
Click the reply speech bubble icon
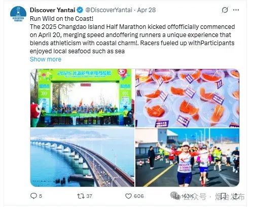pyautogui.click(x=33, y=196)
